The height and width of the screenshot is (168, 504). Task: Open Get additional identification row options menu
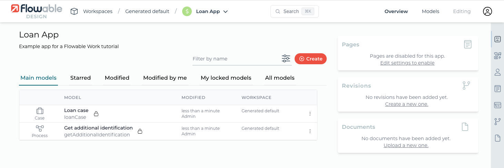(x=310, y=131)
